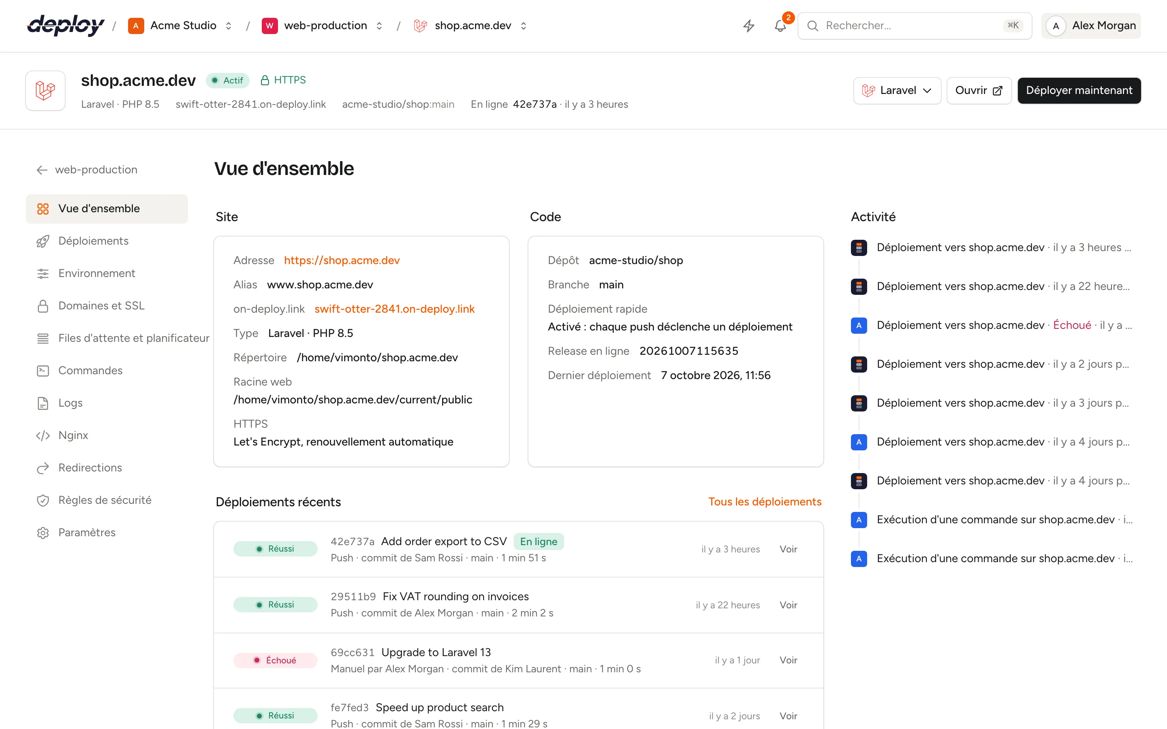Screen dimensions: 1167x729
Task: Click the www.shop.acme.dev alias value
Action: click(320, 285)
